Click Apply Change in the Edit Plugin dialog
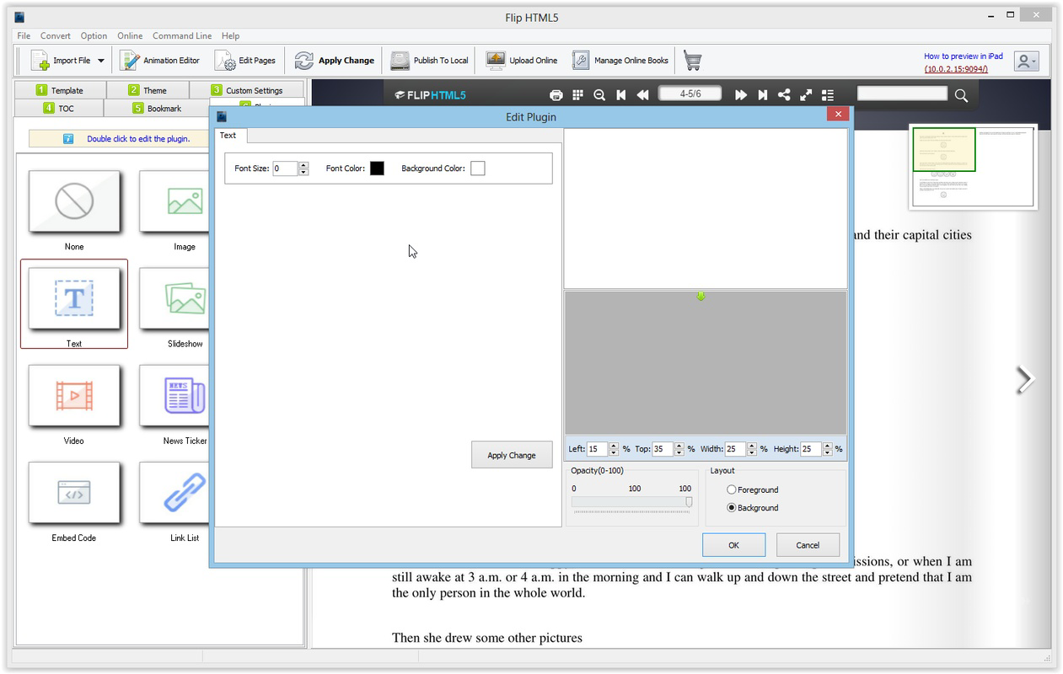Image resolution: width=1063 pixels, height=674 pixels. pos(512,455)
